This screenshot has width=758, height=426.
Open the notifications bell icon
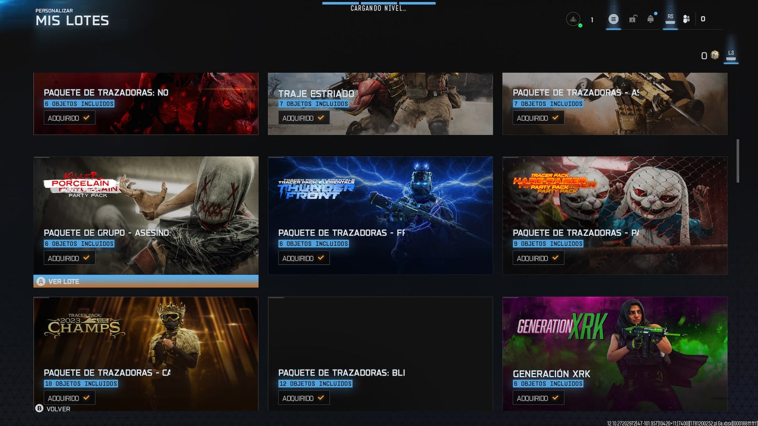(650, 19)
